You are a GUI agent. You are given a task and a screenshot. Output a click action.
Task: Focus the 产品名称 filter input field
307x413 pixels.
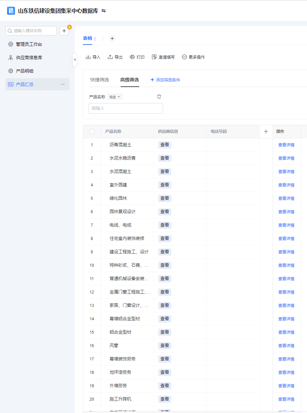click(126, 108)
